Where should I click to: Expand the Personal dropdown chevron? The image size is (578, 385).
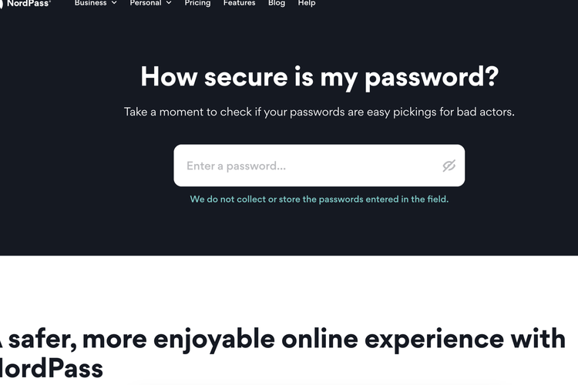[169, 3]
